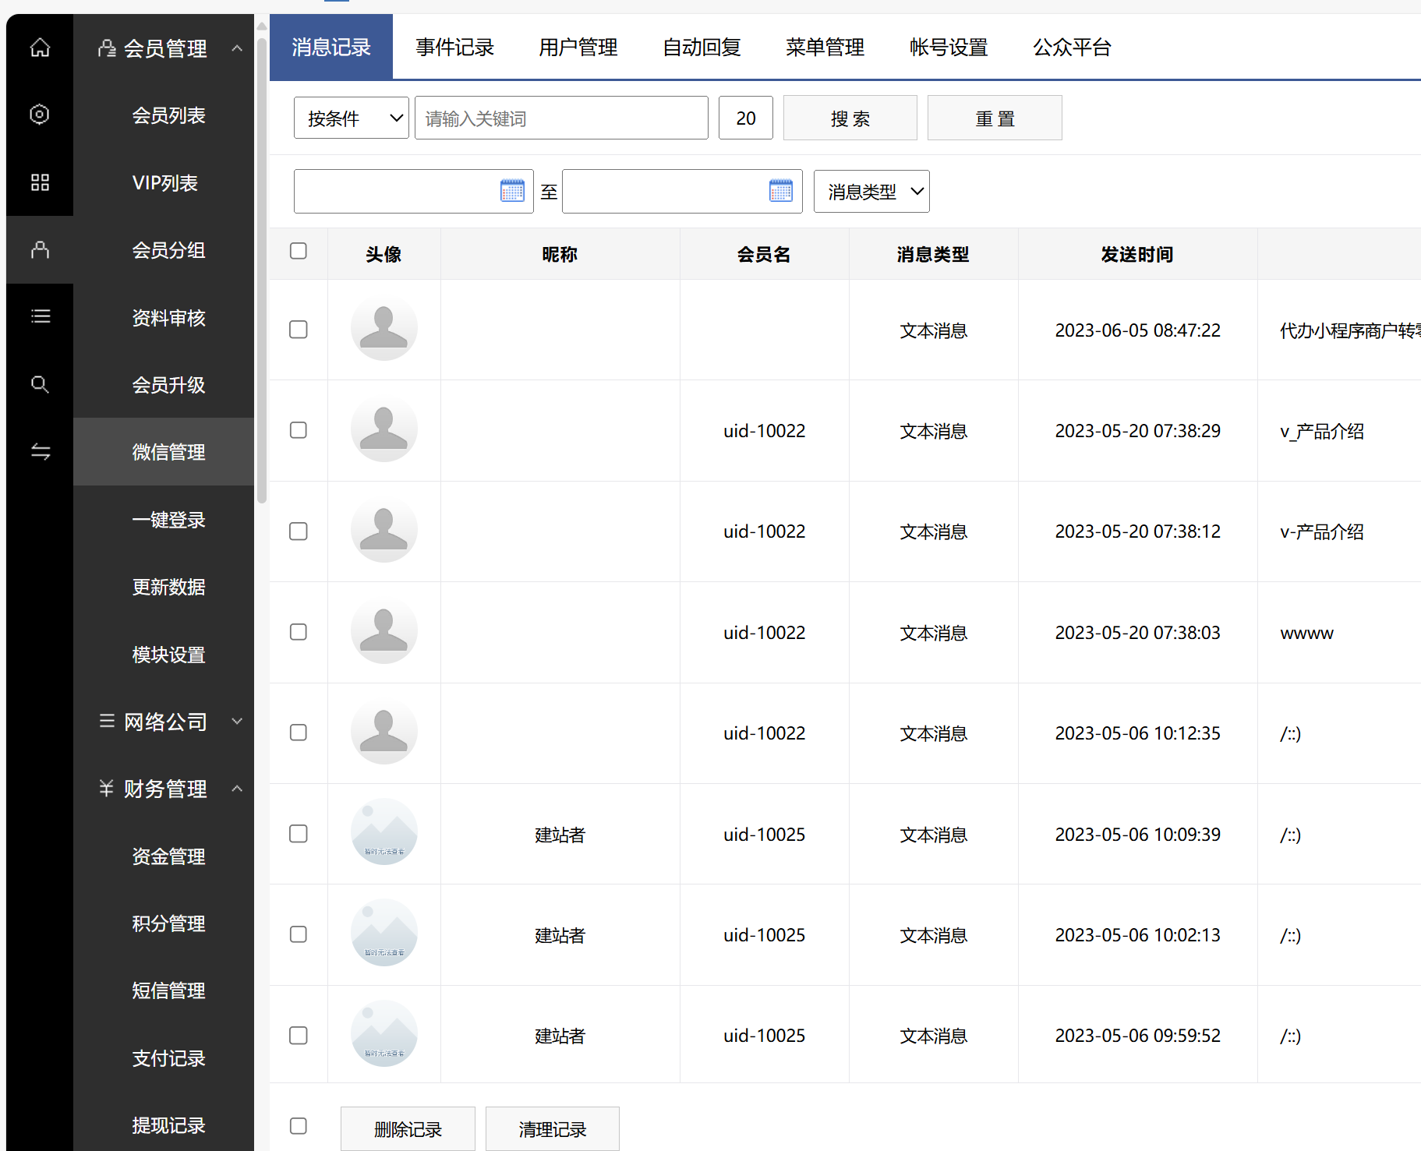Check the 2023-05-06 10:02:13 message row
Image resolution: width=1421 pixels, height=1151 pixels.
coord(298,934)
